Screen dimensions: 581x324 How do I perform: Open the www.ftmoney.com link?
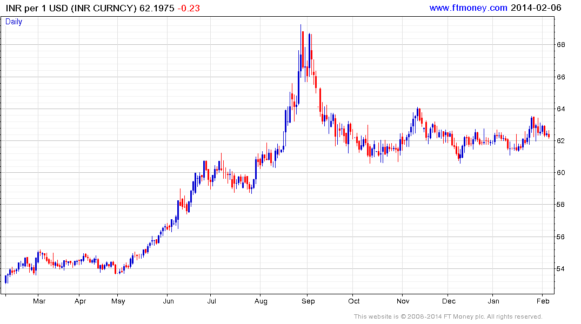[x=469, y=8]
